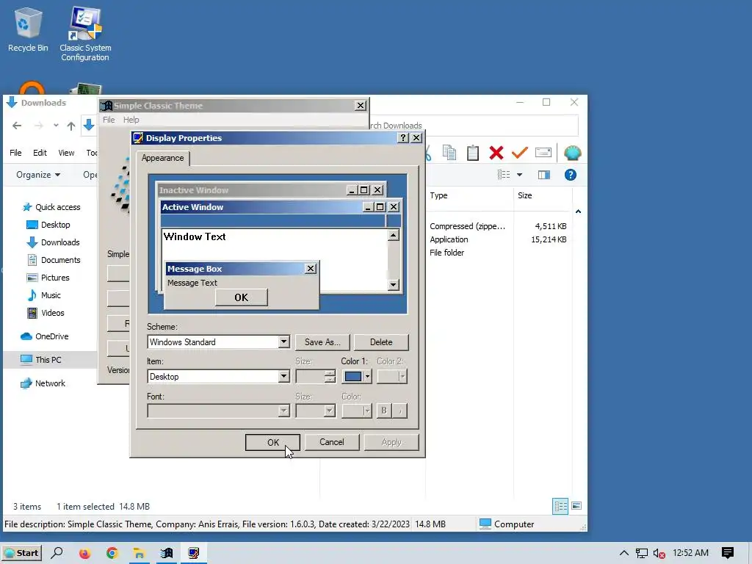Show hidden tray icons chevron
Image resolution: width=752 pixels, height=564 pixels.
pyautogui.click(x=623, y=553)
